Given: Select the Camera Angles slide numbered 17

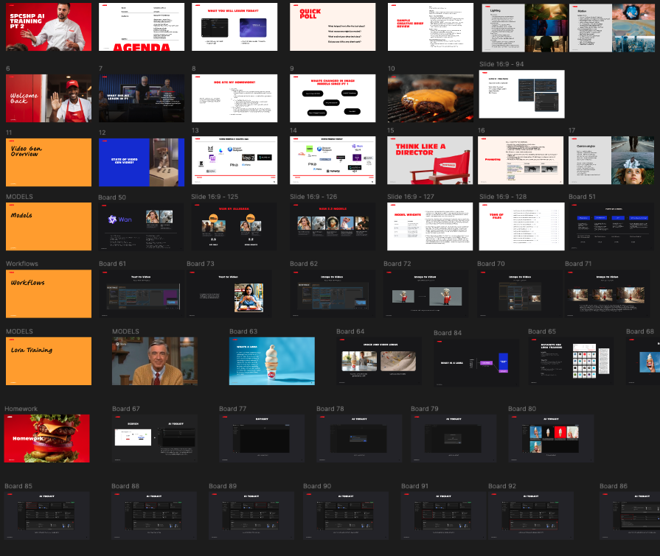Looking at the screenshot, I should coord(611,160).
